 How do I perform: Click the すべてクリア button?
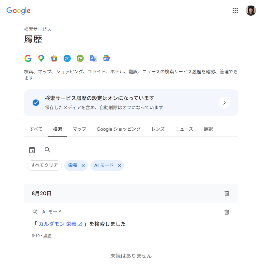click(x=44, y=166)
